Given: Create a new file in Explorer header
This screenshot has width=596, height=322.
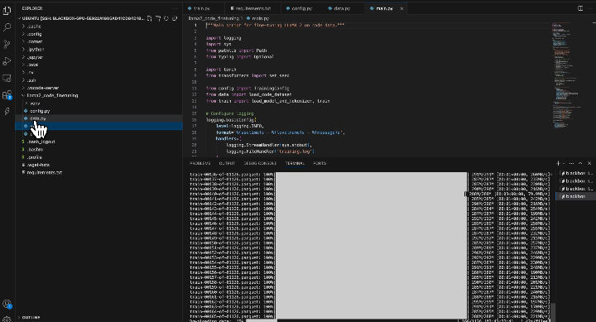Looking at the screenshot, I should point(149,18).
